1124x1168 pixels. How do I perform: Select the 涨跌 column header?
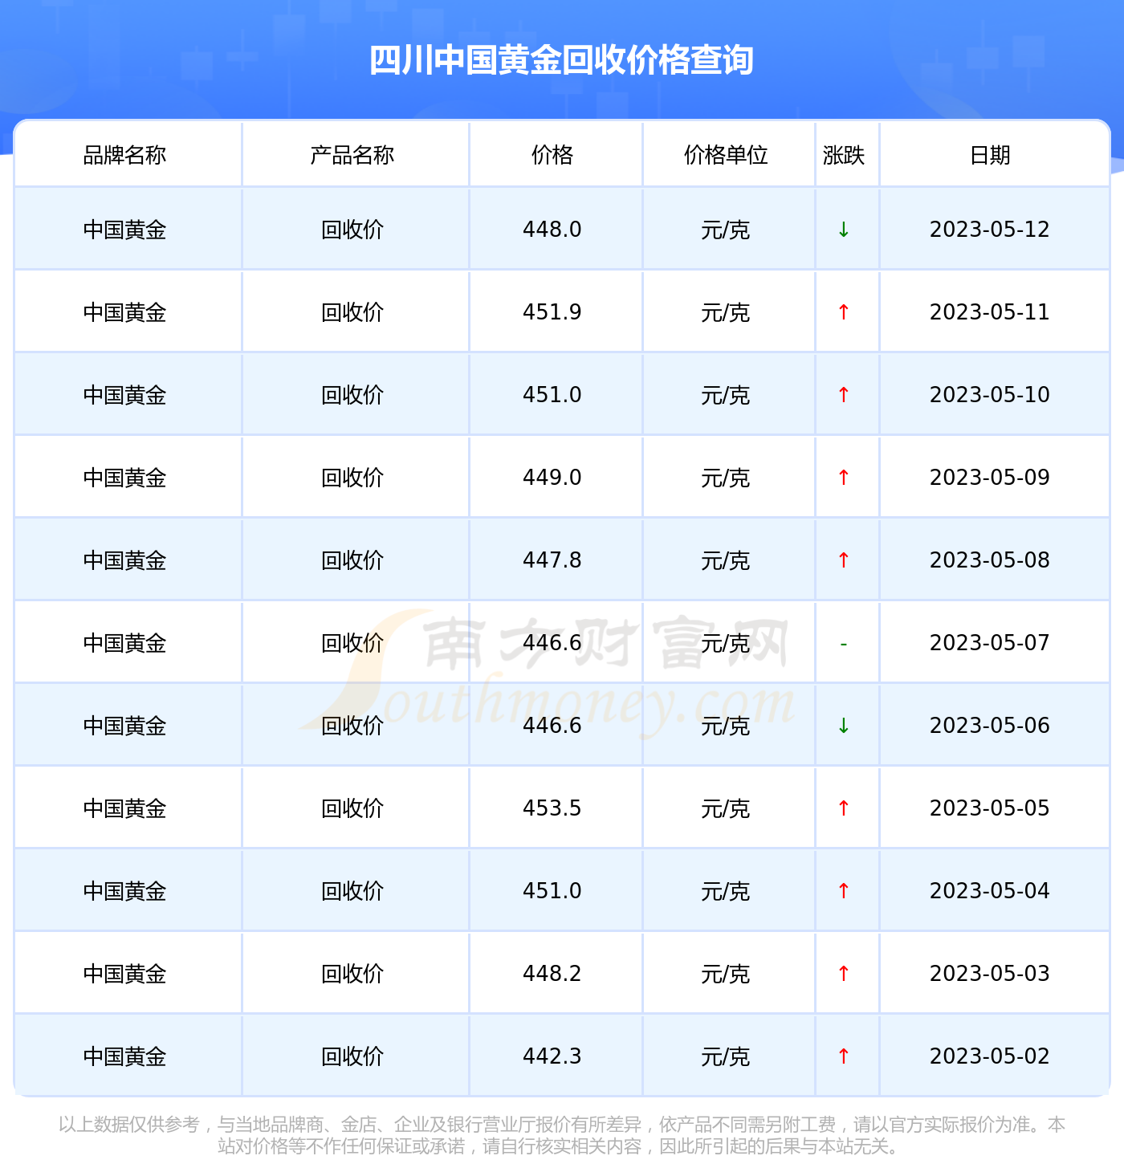coord(844,155)
